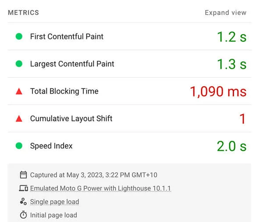Click the 1,090 ms blocking time value

click(218, 92)
